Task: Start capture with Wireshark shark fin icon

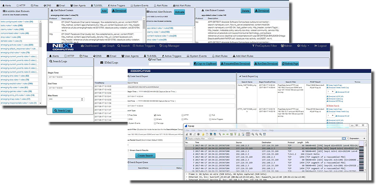Action: (x=186, y=134)
